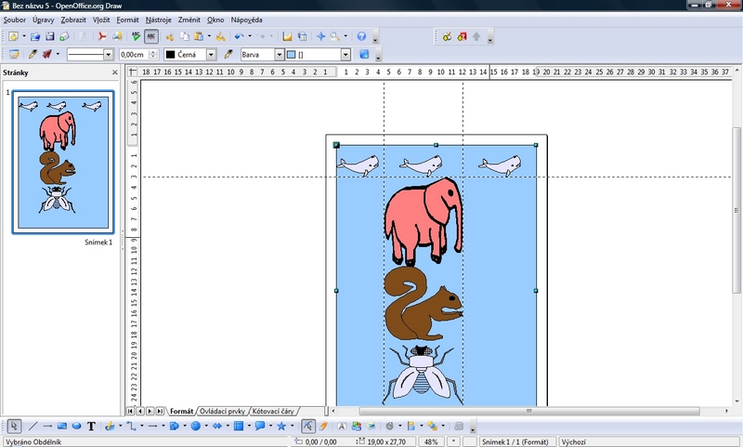
Task: Select the Ellipse drawing tool
Action: click(77, 427)
